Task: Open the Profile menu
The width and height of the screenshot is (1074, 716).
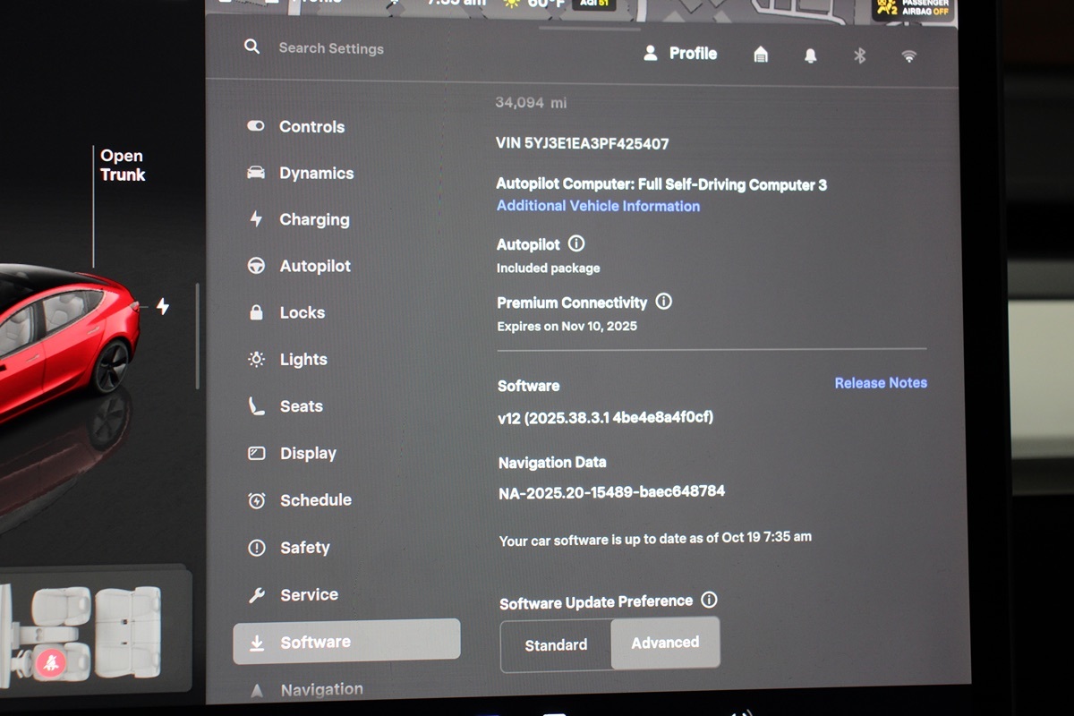Action: (x=680, y=54)
